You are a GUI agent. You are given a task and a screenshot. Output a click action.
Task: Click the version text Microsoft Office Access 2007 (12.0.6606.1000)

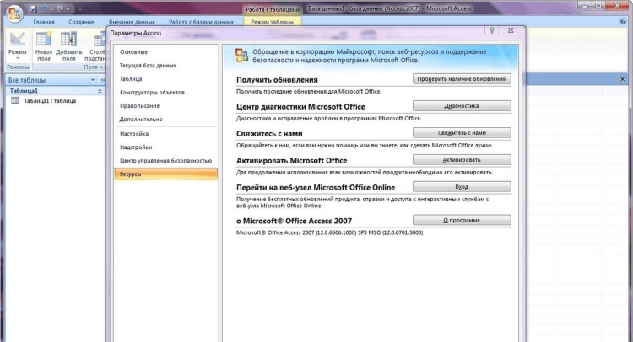[329, 232]
